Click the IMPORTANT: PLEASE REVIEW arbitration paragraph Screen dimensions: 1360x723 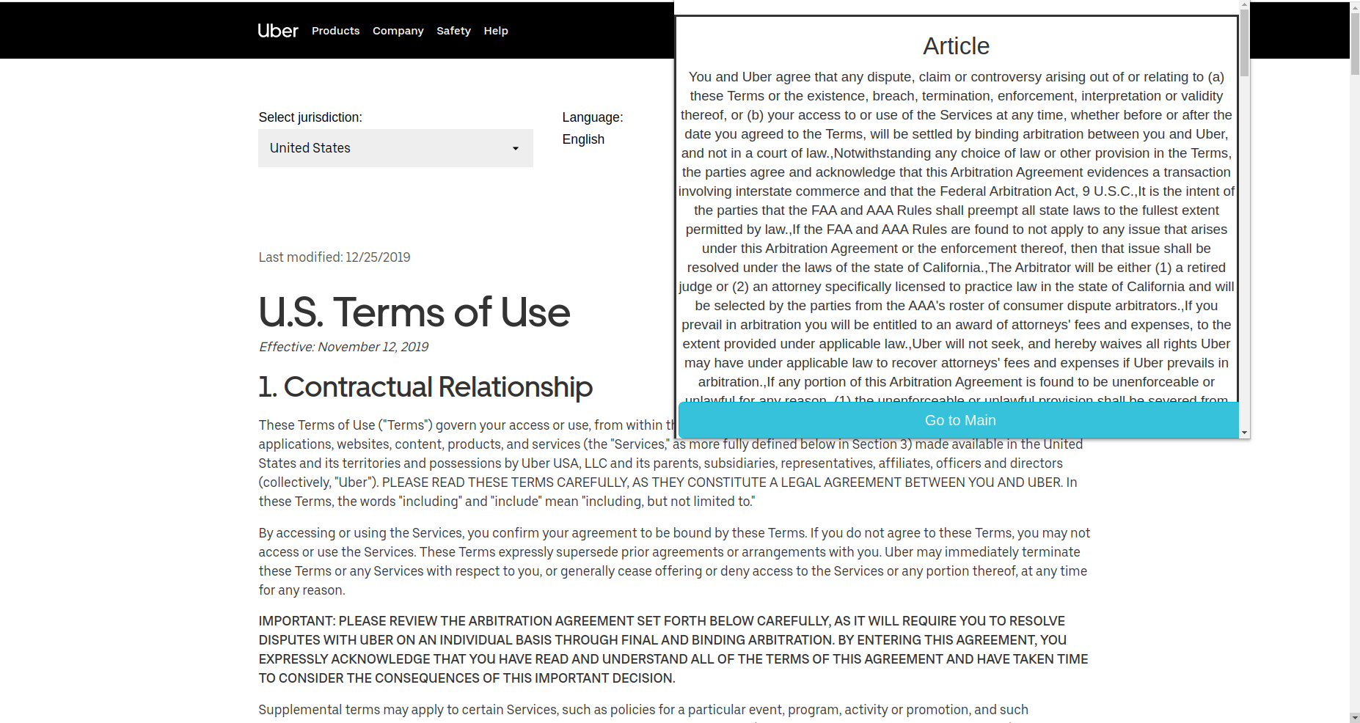673,650
